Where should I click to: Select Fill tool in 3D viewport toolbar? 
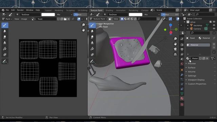[92, 49]
